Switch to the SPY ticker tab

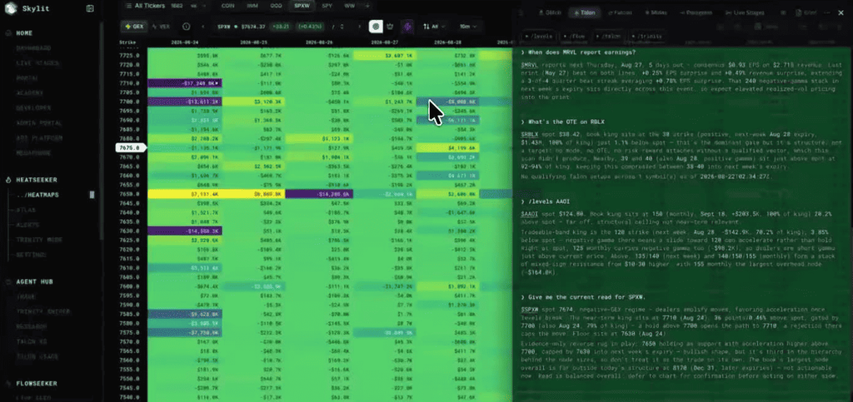click(x=327, y=6)
